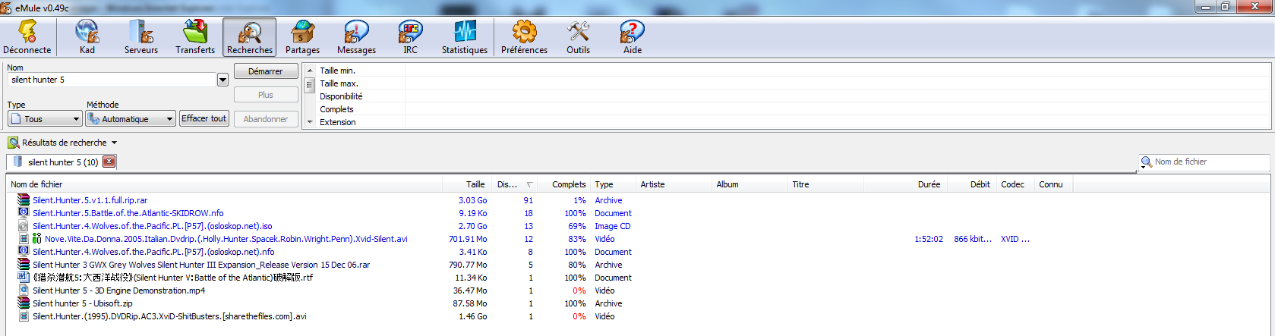Sort results by Type column header

tap(614, 184)
